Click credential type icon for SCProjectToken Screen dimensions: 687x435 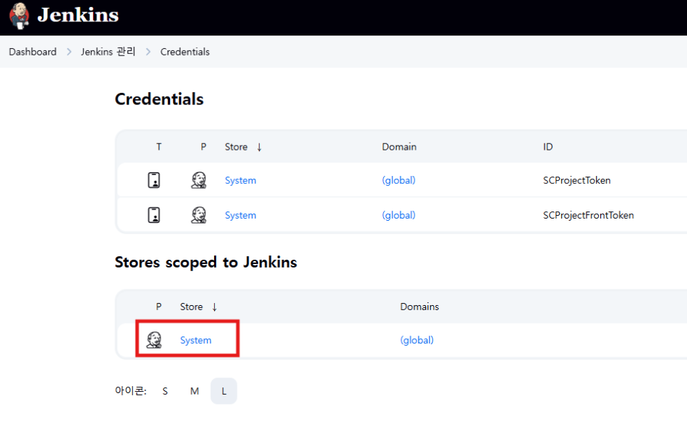coord(154,180)
